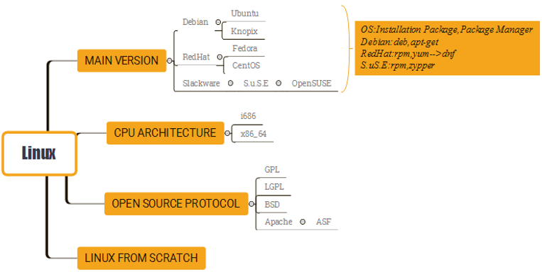Collapse the Apache branch circle
542x272 pixels.
pos(303,222)
